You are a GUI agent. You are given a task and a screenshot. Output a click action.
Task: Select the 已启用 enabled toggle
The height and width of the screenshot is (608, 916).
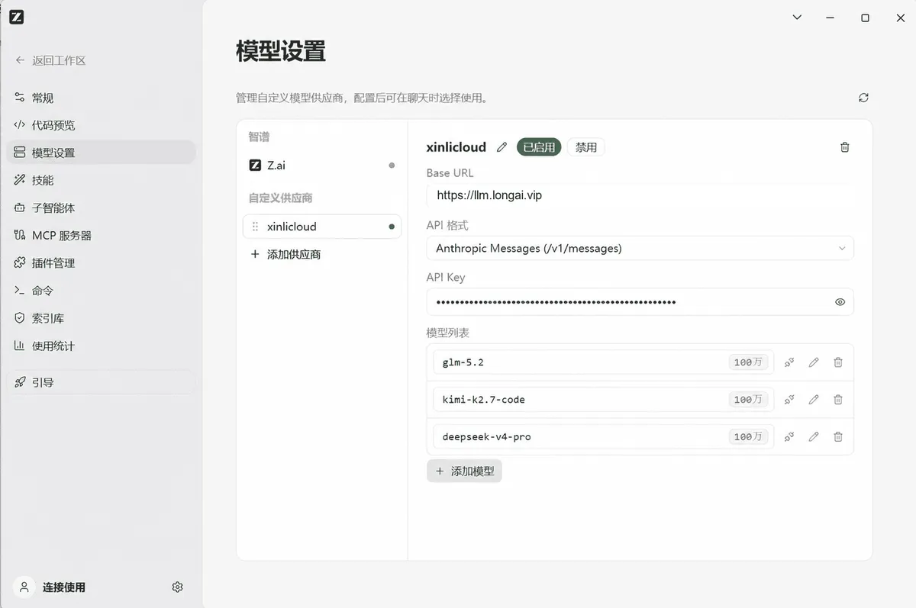pyautogui.click(x=539, y=147)
